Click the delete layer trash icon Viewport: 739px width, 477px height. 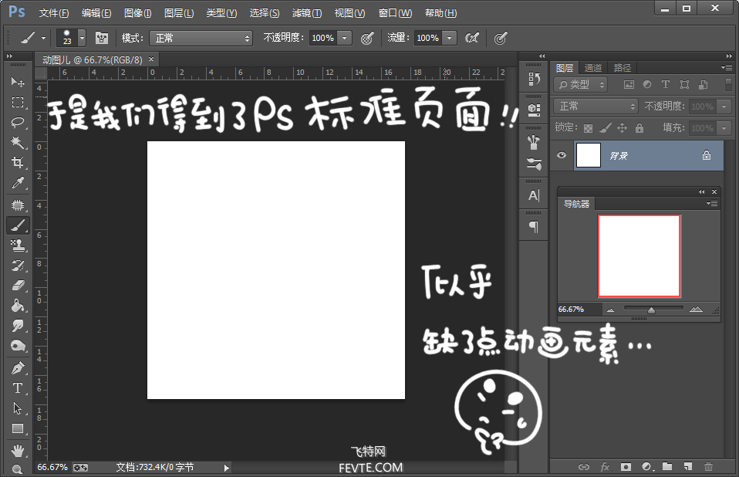[708, 467]
